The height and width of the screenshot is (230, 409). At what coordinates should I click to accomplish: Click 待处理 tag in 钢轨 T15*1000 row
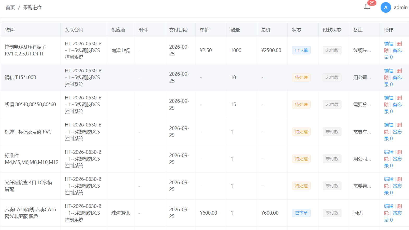(x=301, y=77)
